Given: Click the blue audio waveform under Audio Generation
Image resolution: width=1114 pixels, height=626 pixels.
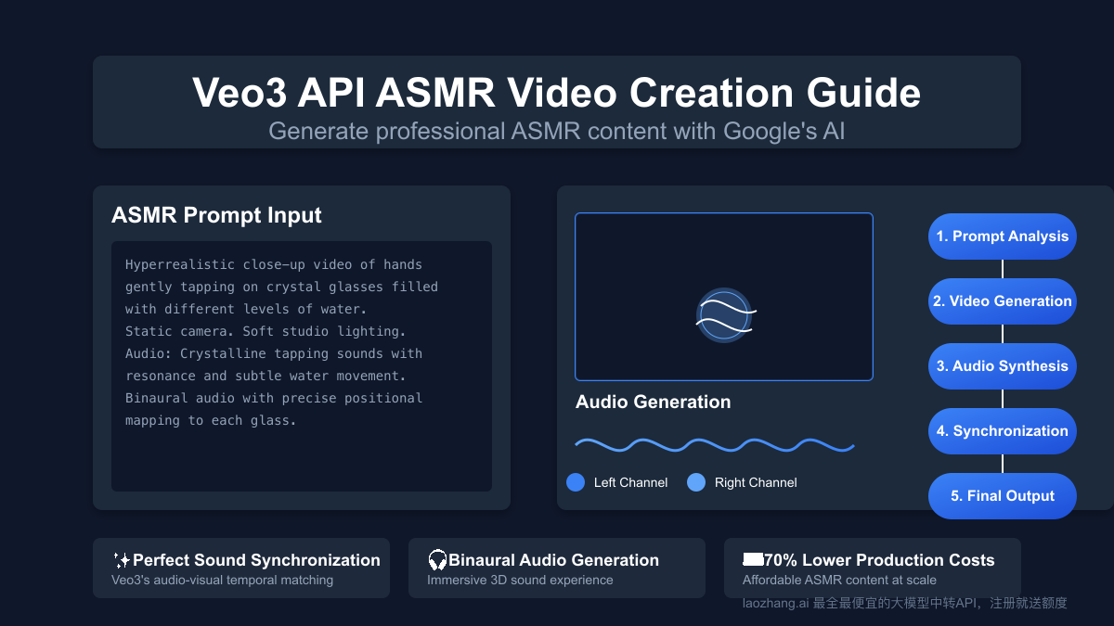Looking at the screenshot, I should [715, 444].
